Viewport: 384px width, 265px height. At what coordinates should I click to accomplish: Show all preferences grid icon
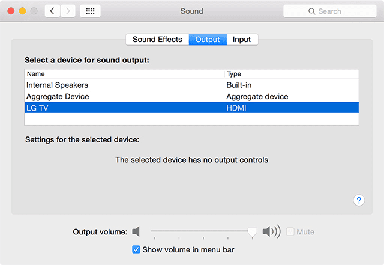click(90, 11)
